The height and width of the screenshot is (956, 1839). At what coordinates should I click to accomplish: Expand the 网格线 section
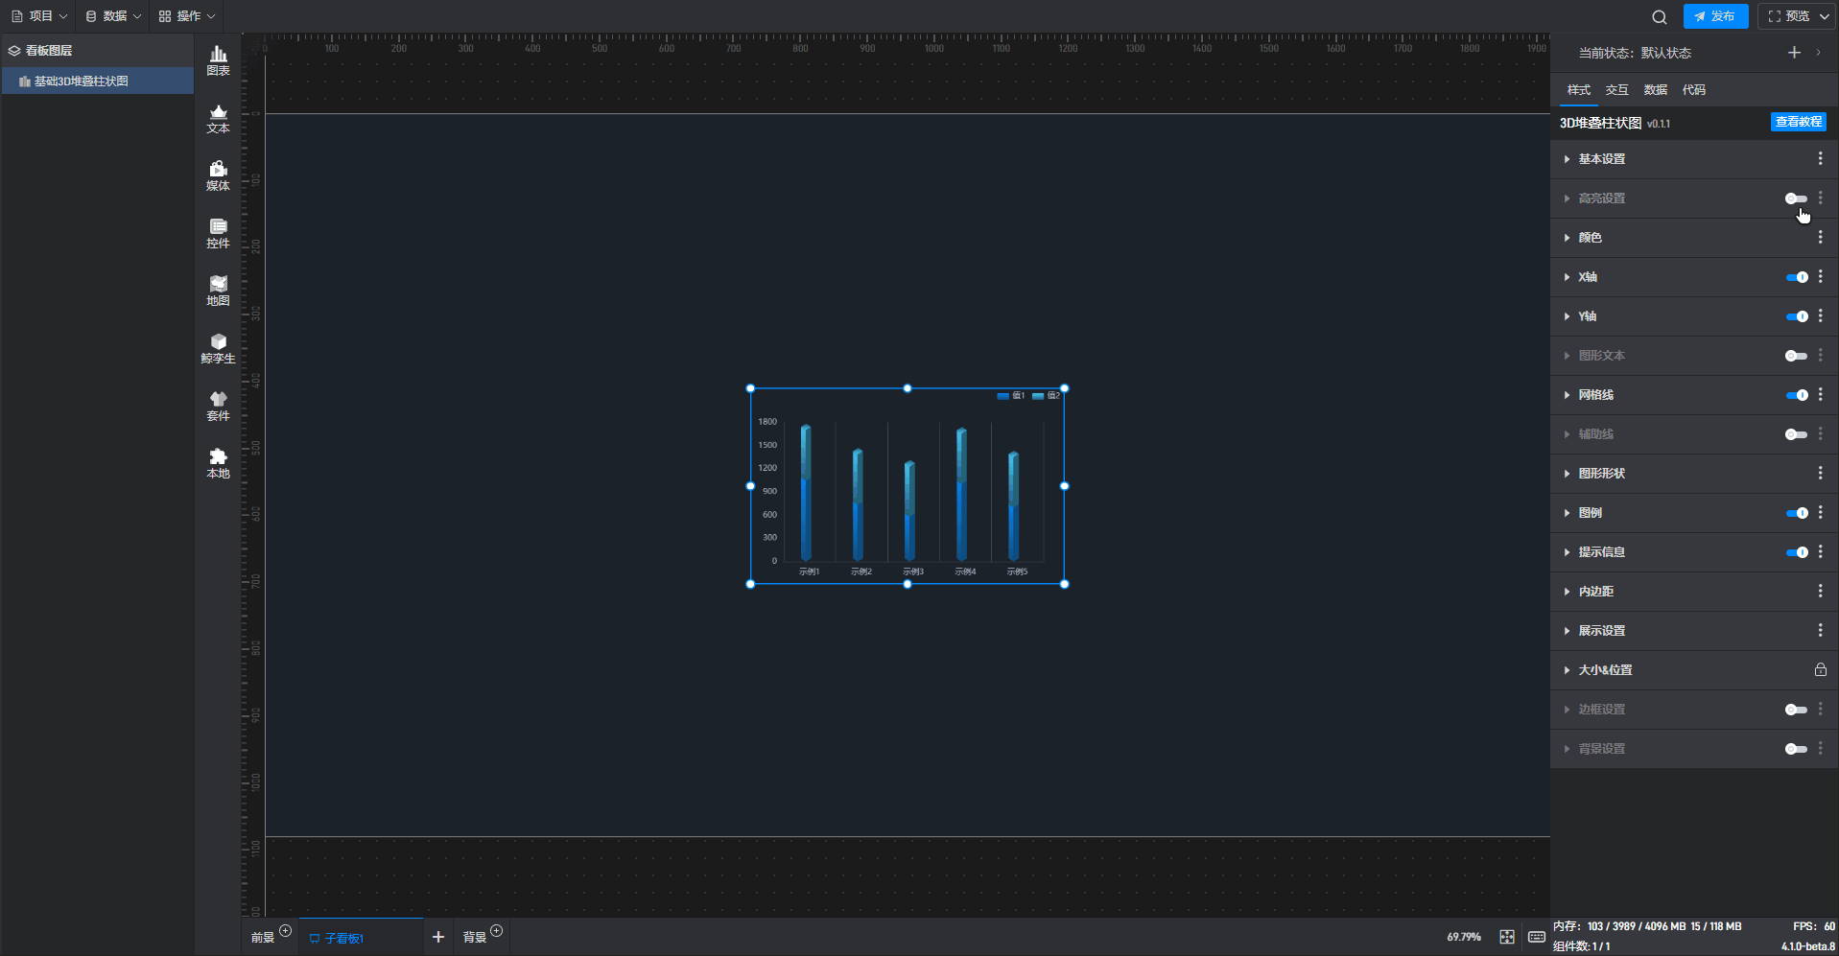click(x=1567, y=395)
